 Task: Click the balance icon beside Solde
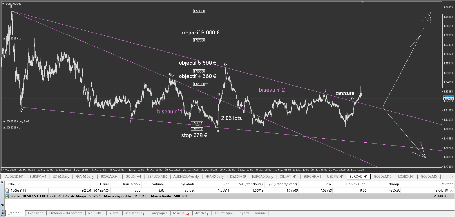(x=7, y=197)
